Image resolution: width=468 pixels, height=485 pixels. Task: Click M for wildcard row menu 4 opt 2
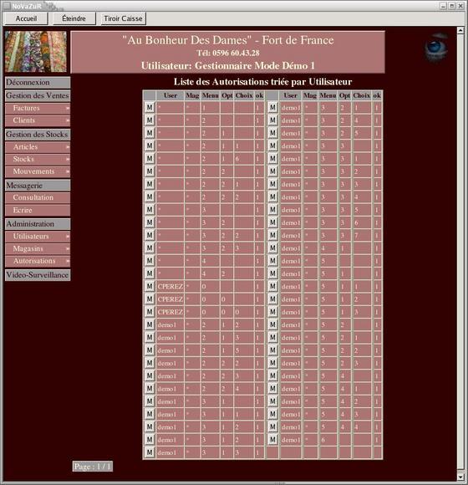(x=150, y=273)
